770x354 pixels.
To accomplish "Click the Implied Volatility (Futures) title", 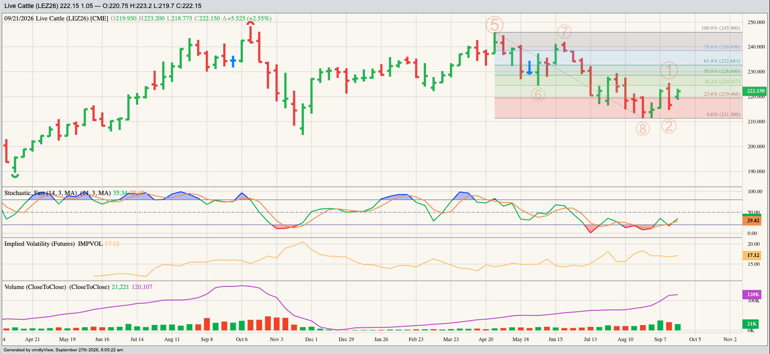I will pos(53,244).
